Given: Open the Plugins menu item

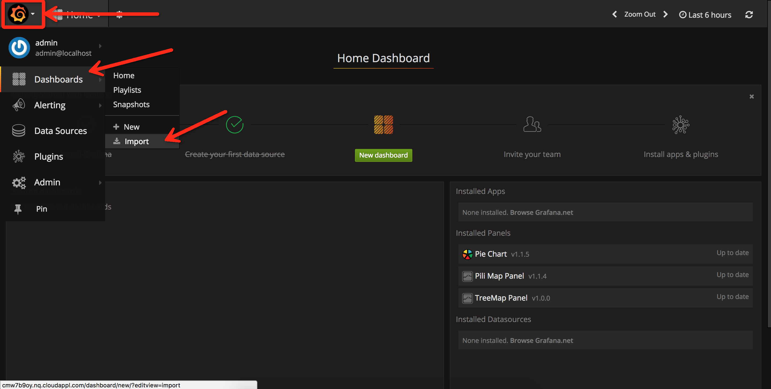Looking at the screenshot, I should [x=53, y=156].
